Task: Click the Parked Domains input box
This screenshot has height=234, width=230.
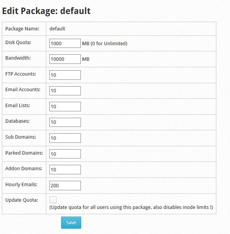Action: (x=65, y=154)
